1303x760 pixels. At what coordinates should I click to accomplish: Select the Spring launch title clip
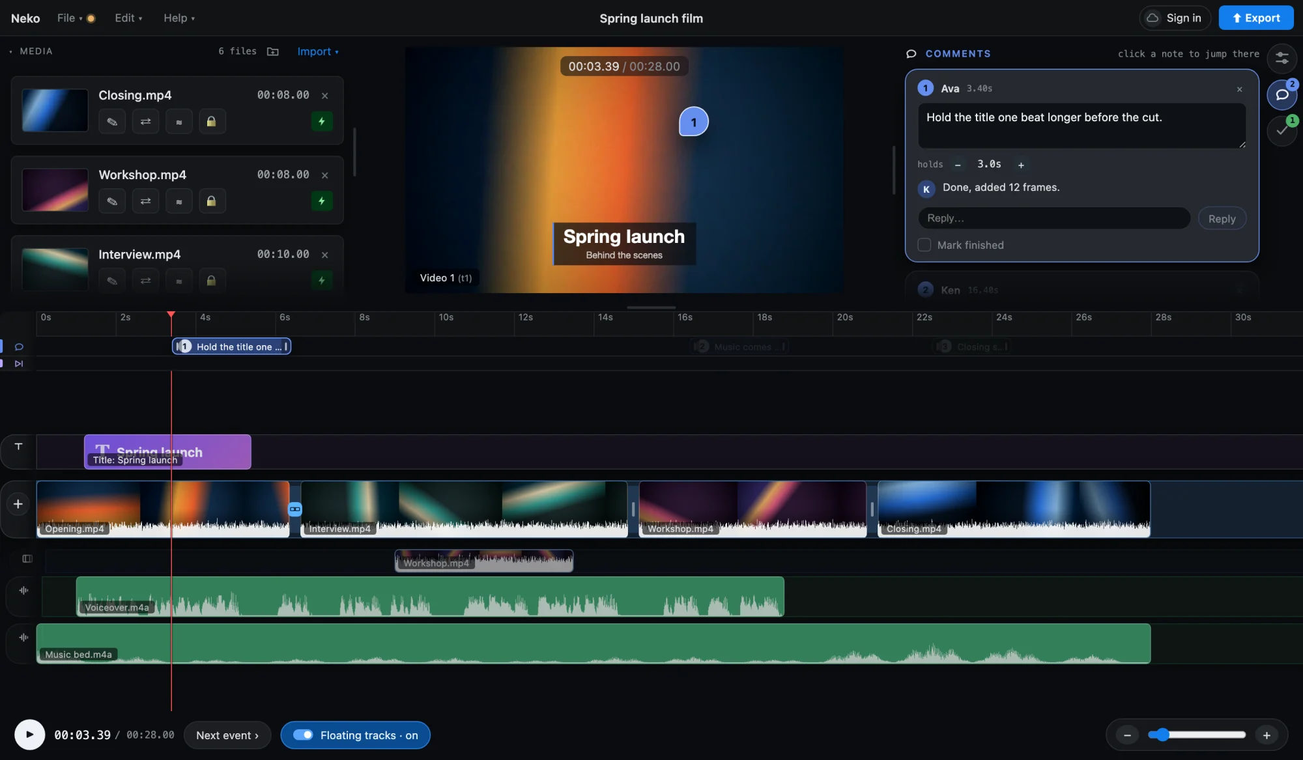(167, 452)
